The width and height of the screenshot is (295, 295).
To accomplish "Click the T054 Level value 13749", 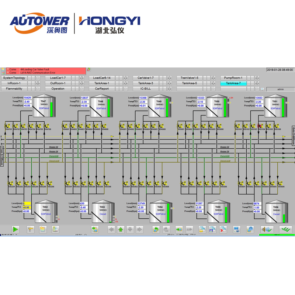I will 142,204.
